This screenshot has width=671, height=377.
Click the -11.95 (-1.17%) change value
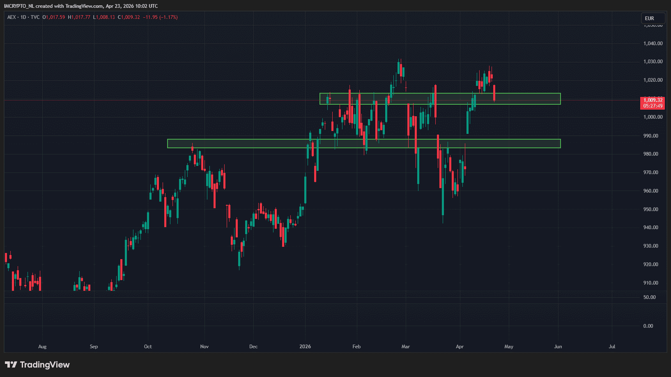click(160, 17)
